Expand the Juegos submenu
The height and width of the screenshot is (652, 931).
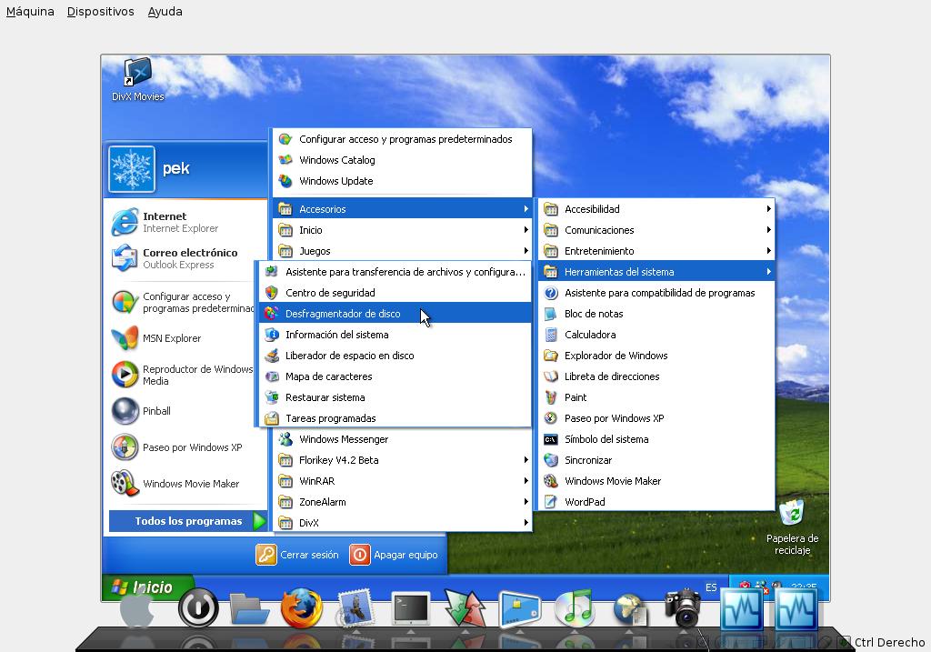[x=315, y=251]
